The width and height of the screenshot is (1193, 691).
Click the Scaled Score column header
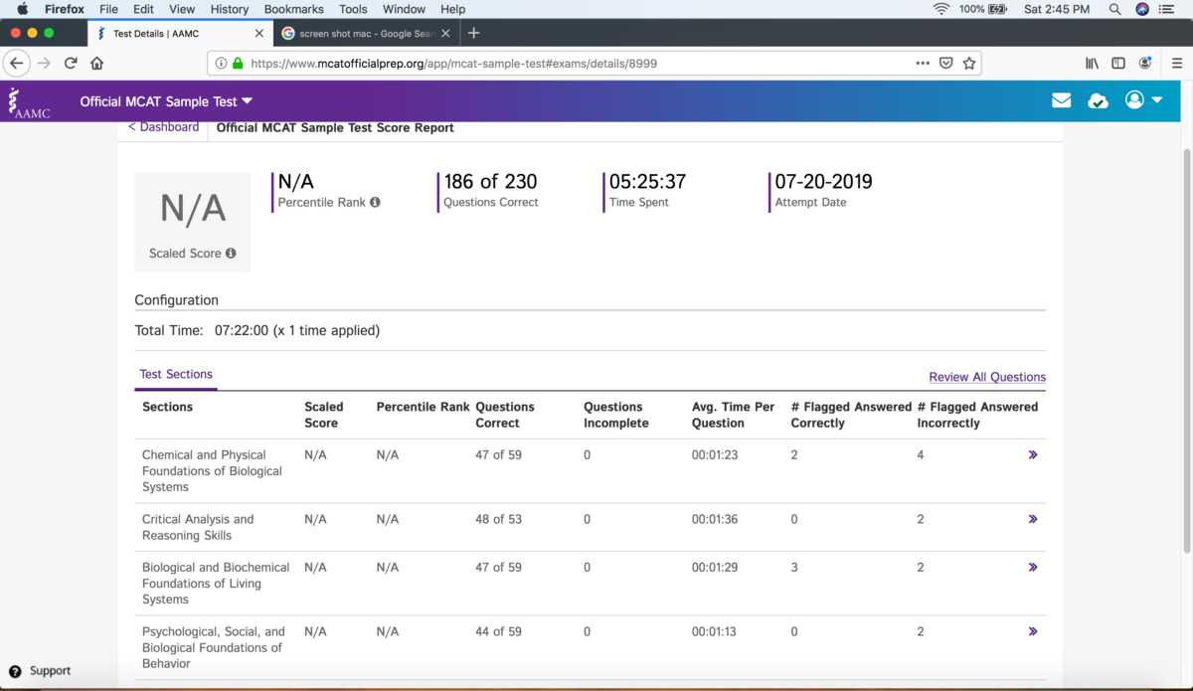click(324, 415)
